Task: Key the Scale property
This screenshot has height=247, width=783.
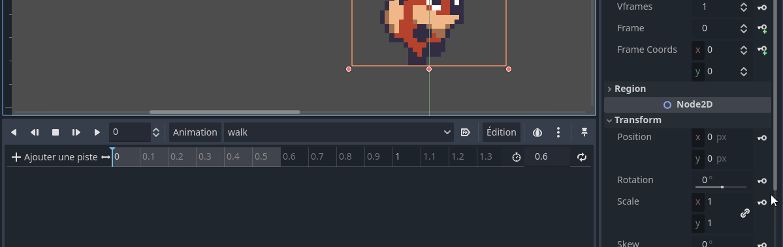Action: (762, 203)
